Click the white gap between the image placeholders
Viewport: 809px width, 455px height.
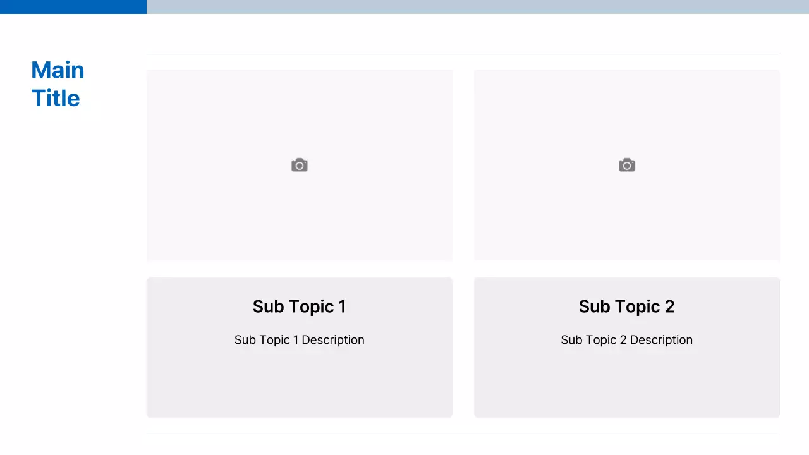coord(463,164)
